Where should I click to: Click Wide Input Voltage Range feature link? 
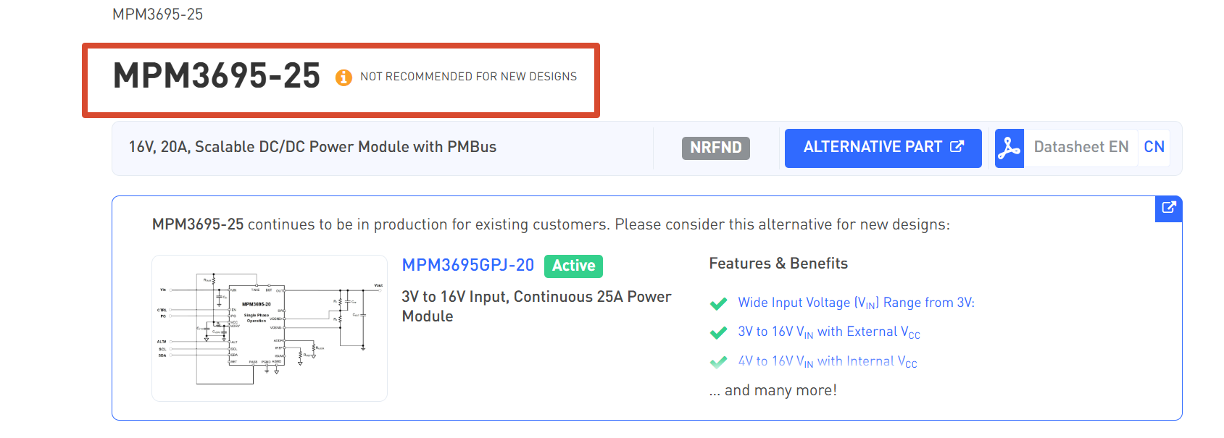point(856,303)
